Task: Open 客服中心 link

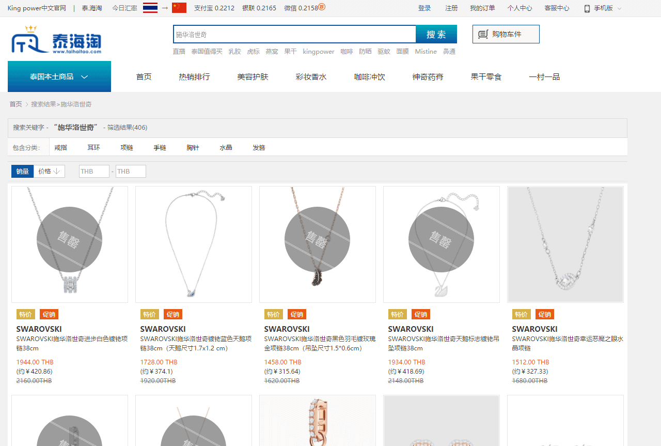Action: coord(557,8)
